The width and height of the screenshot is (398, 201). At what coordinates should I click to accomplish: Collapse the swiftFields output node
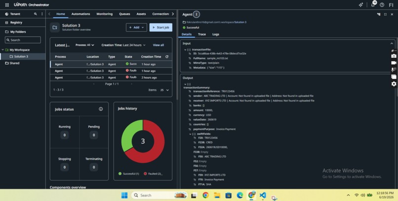click(x=190, y=134)
